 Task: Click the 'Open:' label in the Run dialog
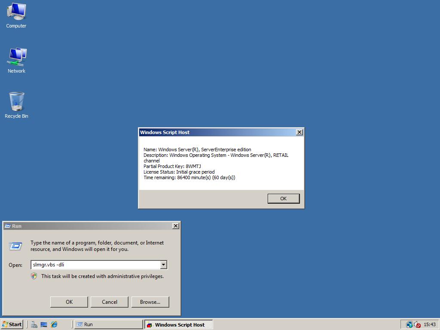[x=15, y=265]
